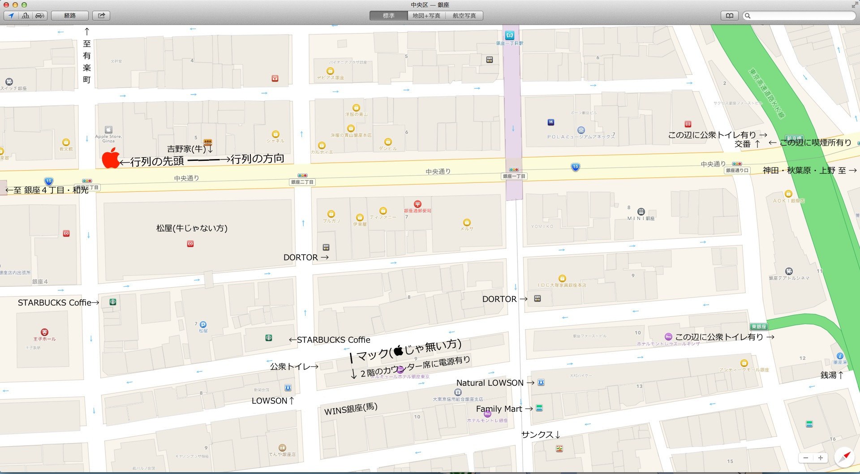
Task: Select the 大東京信用組合銀座支店 bank icon
Action: click(458, 392)
